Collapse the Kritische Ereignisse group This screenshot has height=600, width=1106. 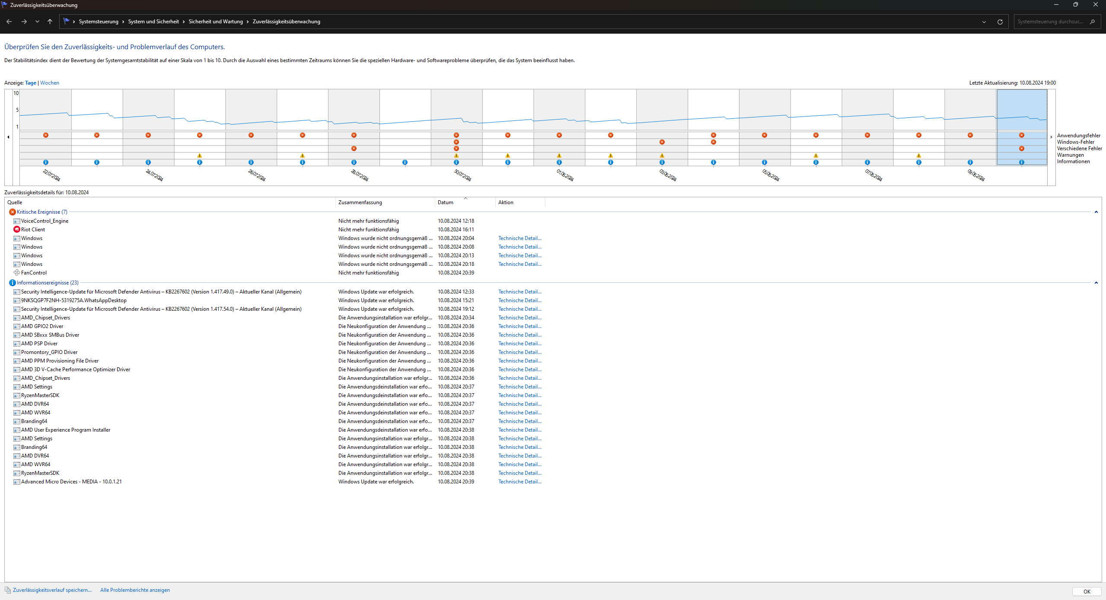pos(1096,212)
